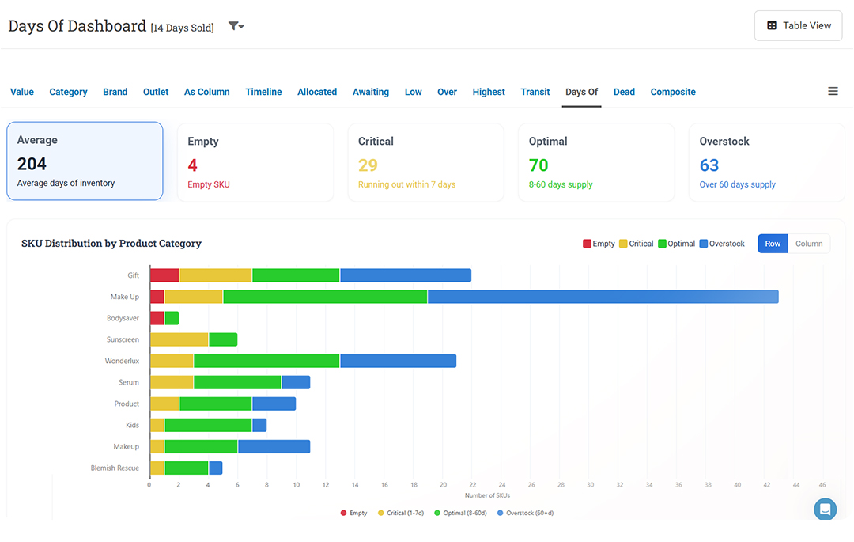The image size is (854, 542).
Task: Open the filter funnel dropdown
Action: coord(236,26)
